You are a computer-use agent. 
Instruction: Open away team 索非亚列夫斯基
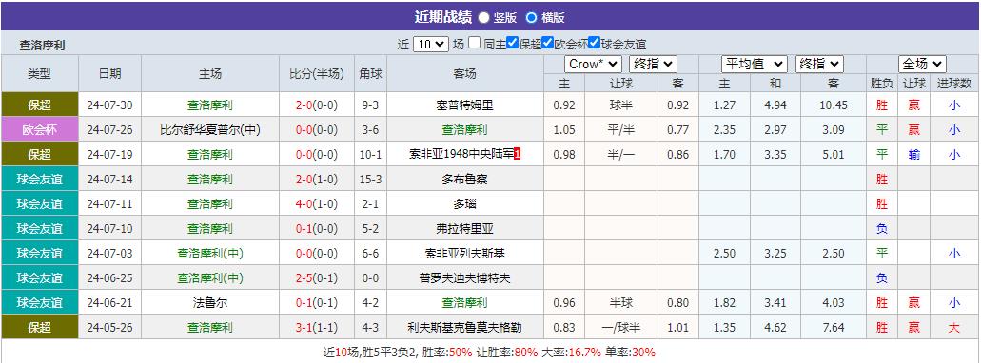465,254
